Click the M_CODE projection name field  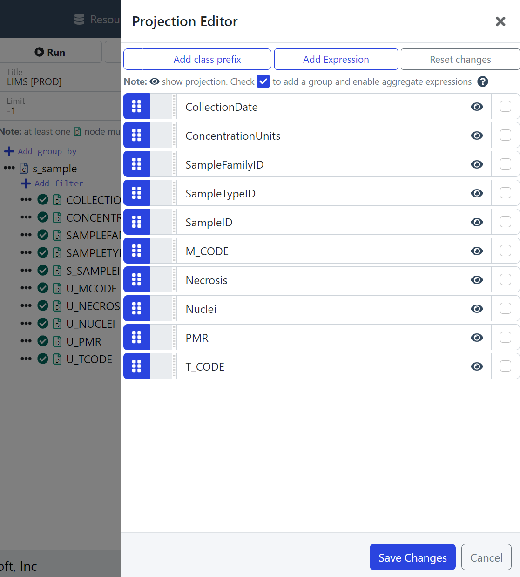coord(319,251)
